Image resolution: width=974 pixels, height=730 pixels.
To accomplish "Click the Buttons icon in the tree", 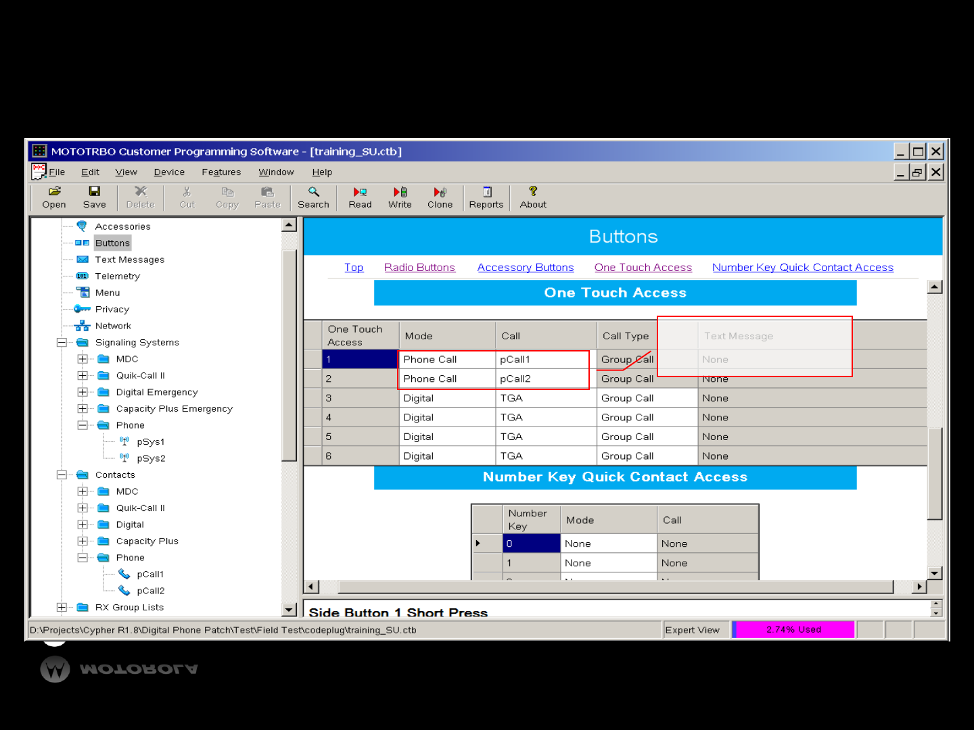I will coord(82,243).
